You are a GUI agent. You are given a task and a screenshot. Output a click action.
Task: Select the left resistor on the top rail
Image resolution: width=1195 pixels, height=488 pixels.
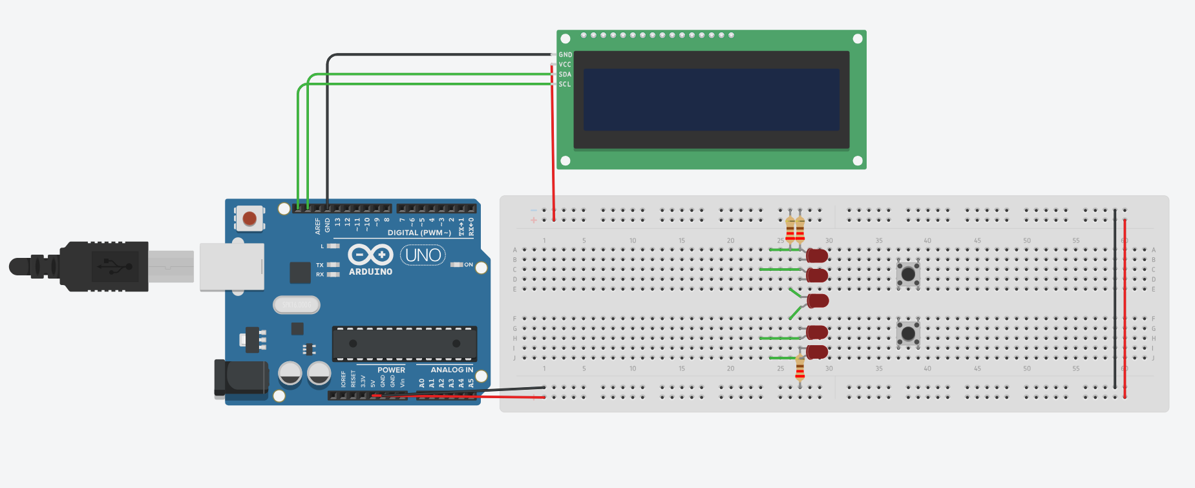[x=790, y=229]
